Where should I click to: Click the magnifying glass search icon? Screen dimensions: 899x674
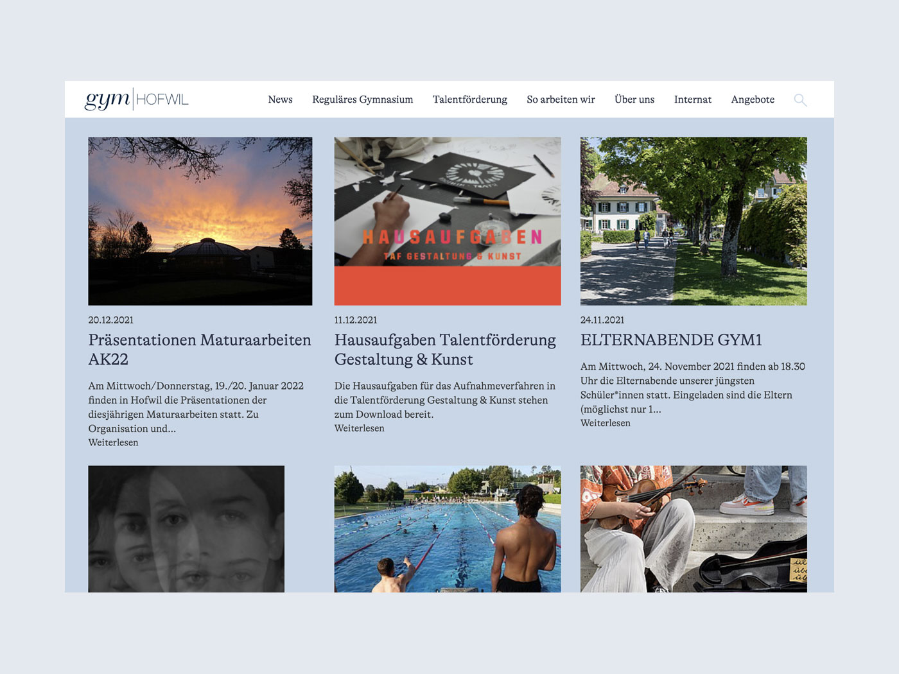coord(799,99)
